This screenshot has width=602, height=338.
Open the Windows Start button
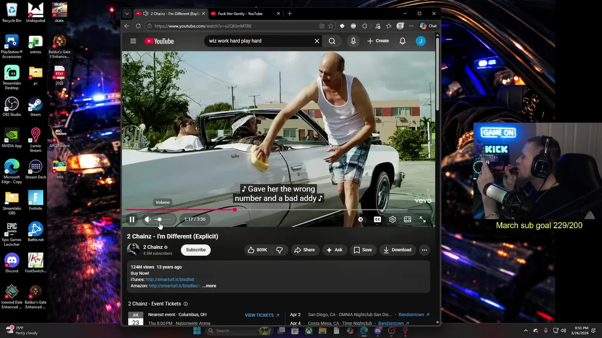(197, 330)
